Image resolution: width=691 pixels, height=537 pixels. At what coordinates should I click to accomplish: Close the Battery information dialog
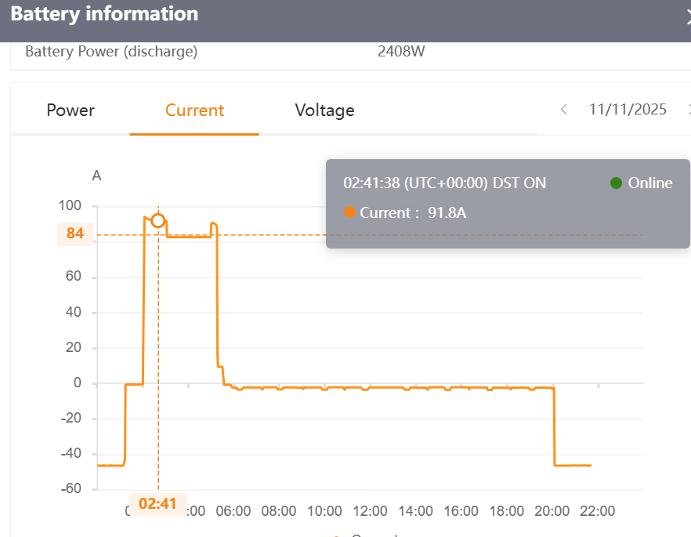tap(689, 17)
